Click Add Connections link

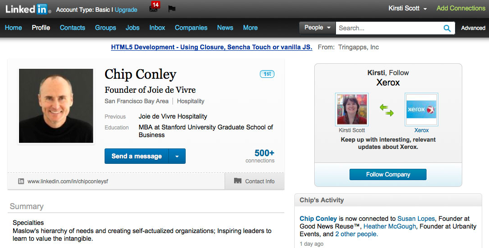pyautogui.click(x=460, y=8)
